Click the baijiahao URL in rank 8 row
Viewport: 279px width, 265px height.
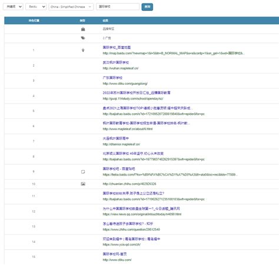coord(154,159)
